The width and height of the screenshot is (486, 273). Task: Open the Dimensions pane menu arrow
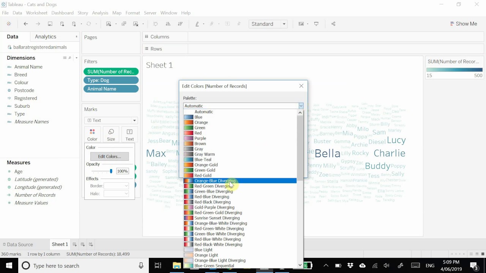pos(76,58)
